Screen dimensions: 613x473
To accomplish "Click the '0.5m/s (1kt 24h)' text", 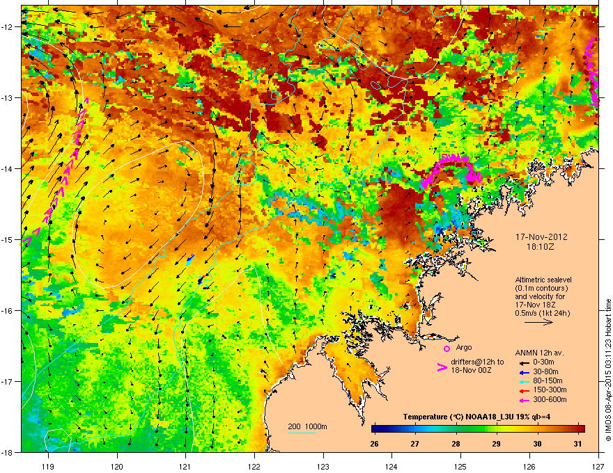I will tap(542, 313).
